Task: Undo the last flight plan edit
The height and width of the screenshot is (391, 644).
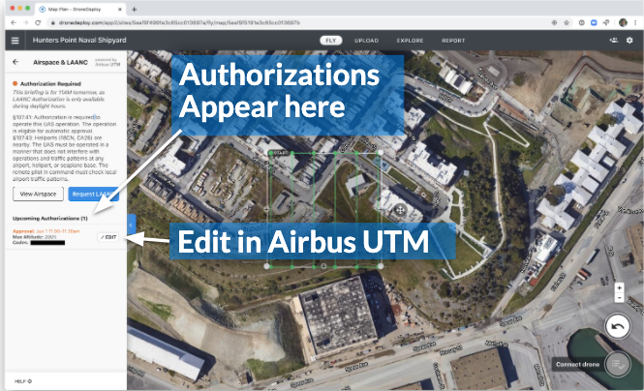Action: coord(617,326)
